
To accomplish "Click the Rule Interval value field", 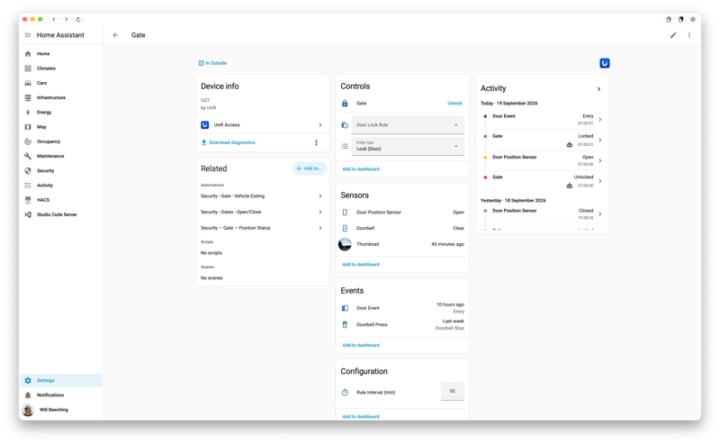I will click(453, 391).
